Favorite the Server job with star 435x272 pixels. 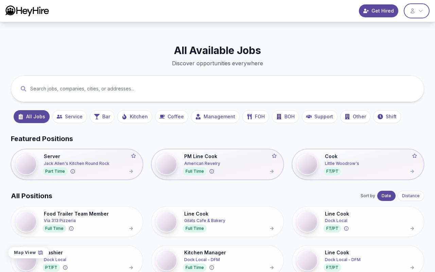pyautogui.click(x=134, y=156)
